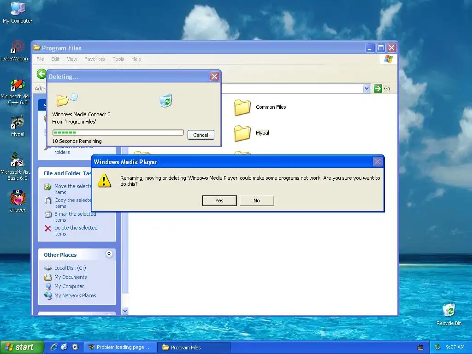
Task: Open My Computer from Other Places
Action: click(69, 287)
